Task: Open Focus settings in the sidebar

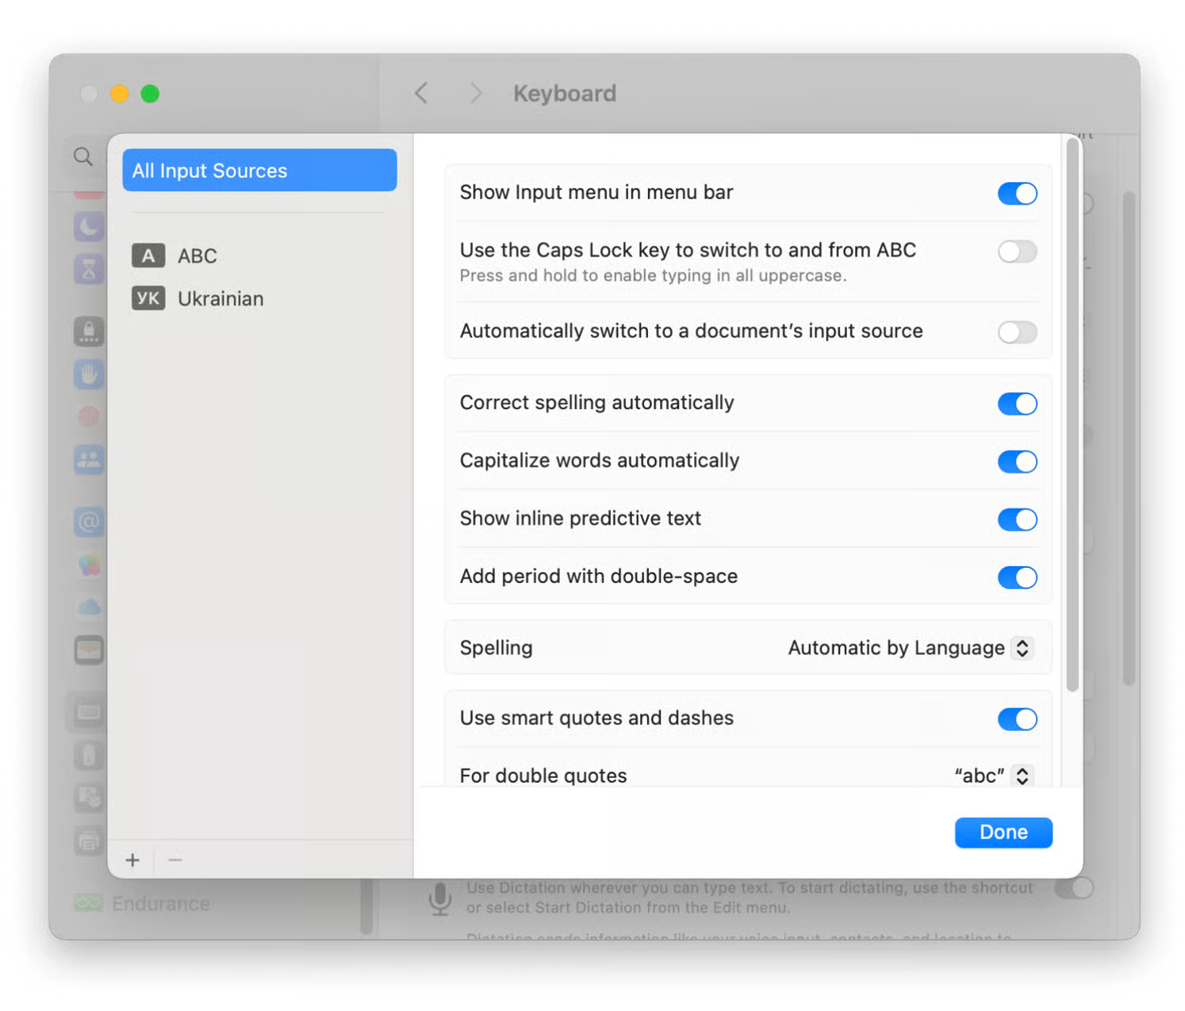Action: [89, 228]
